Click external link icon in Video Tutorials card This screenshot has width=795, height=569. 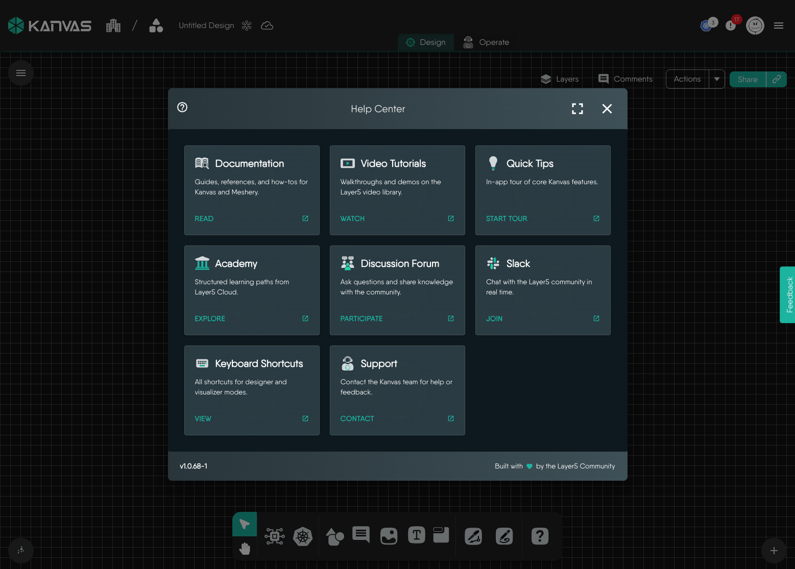pos(451,218)
